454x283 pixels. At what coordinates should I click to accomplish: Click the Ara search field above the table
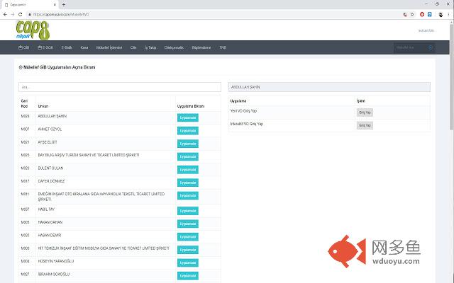point(119,86)
